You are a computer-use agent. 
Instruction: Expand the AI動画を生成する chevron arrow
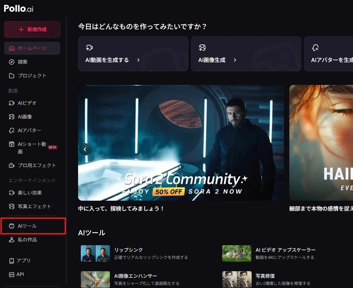pyautogui.click(x=138, y=60)
